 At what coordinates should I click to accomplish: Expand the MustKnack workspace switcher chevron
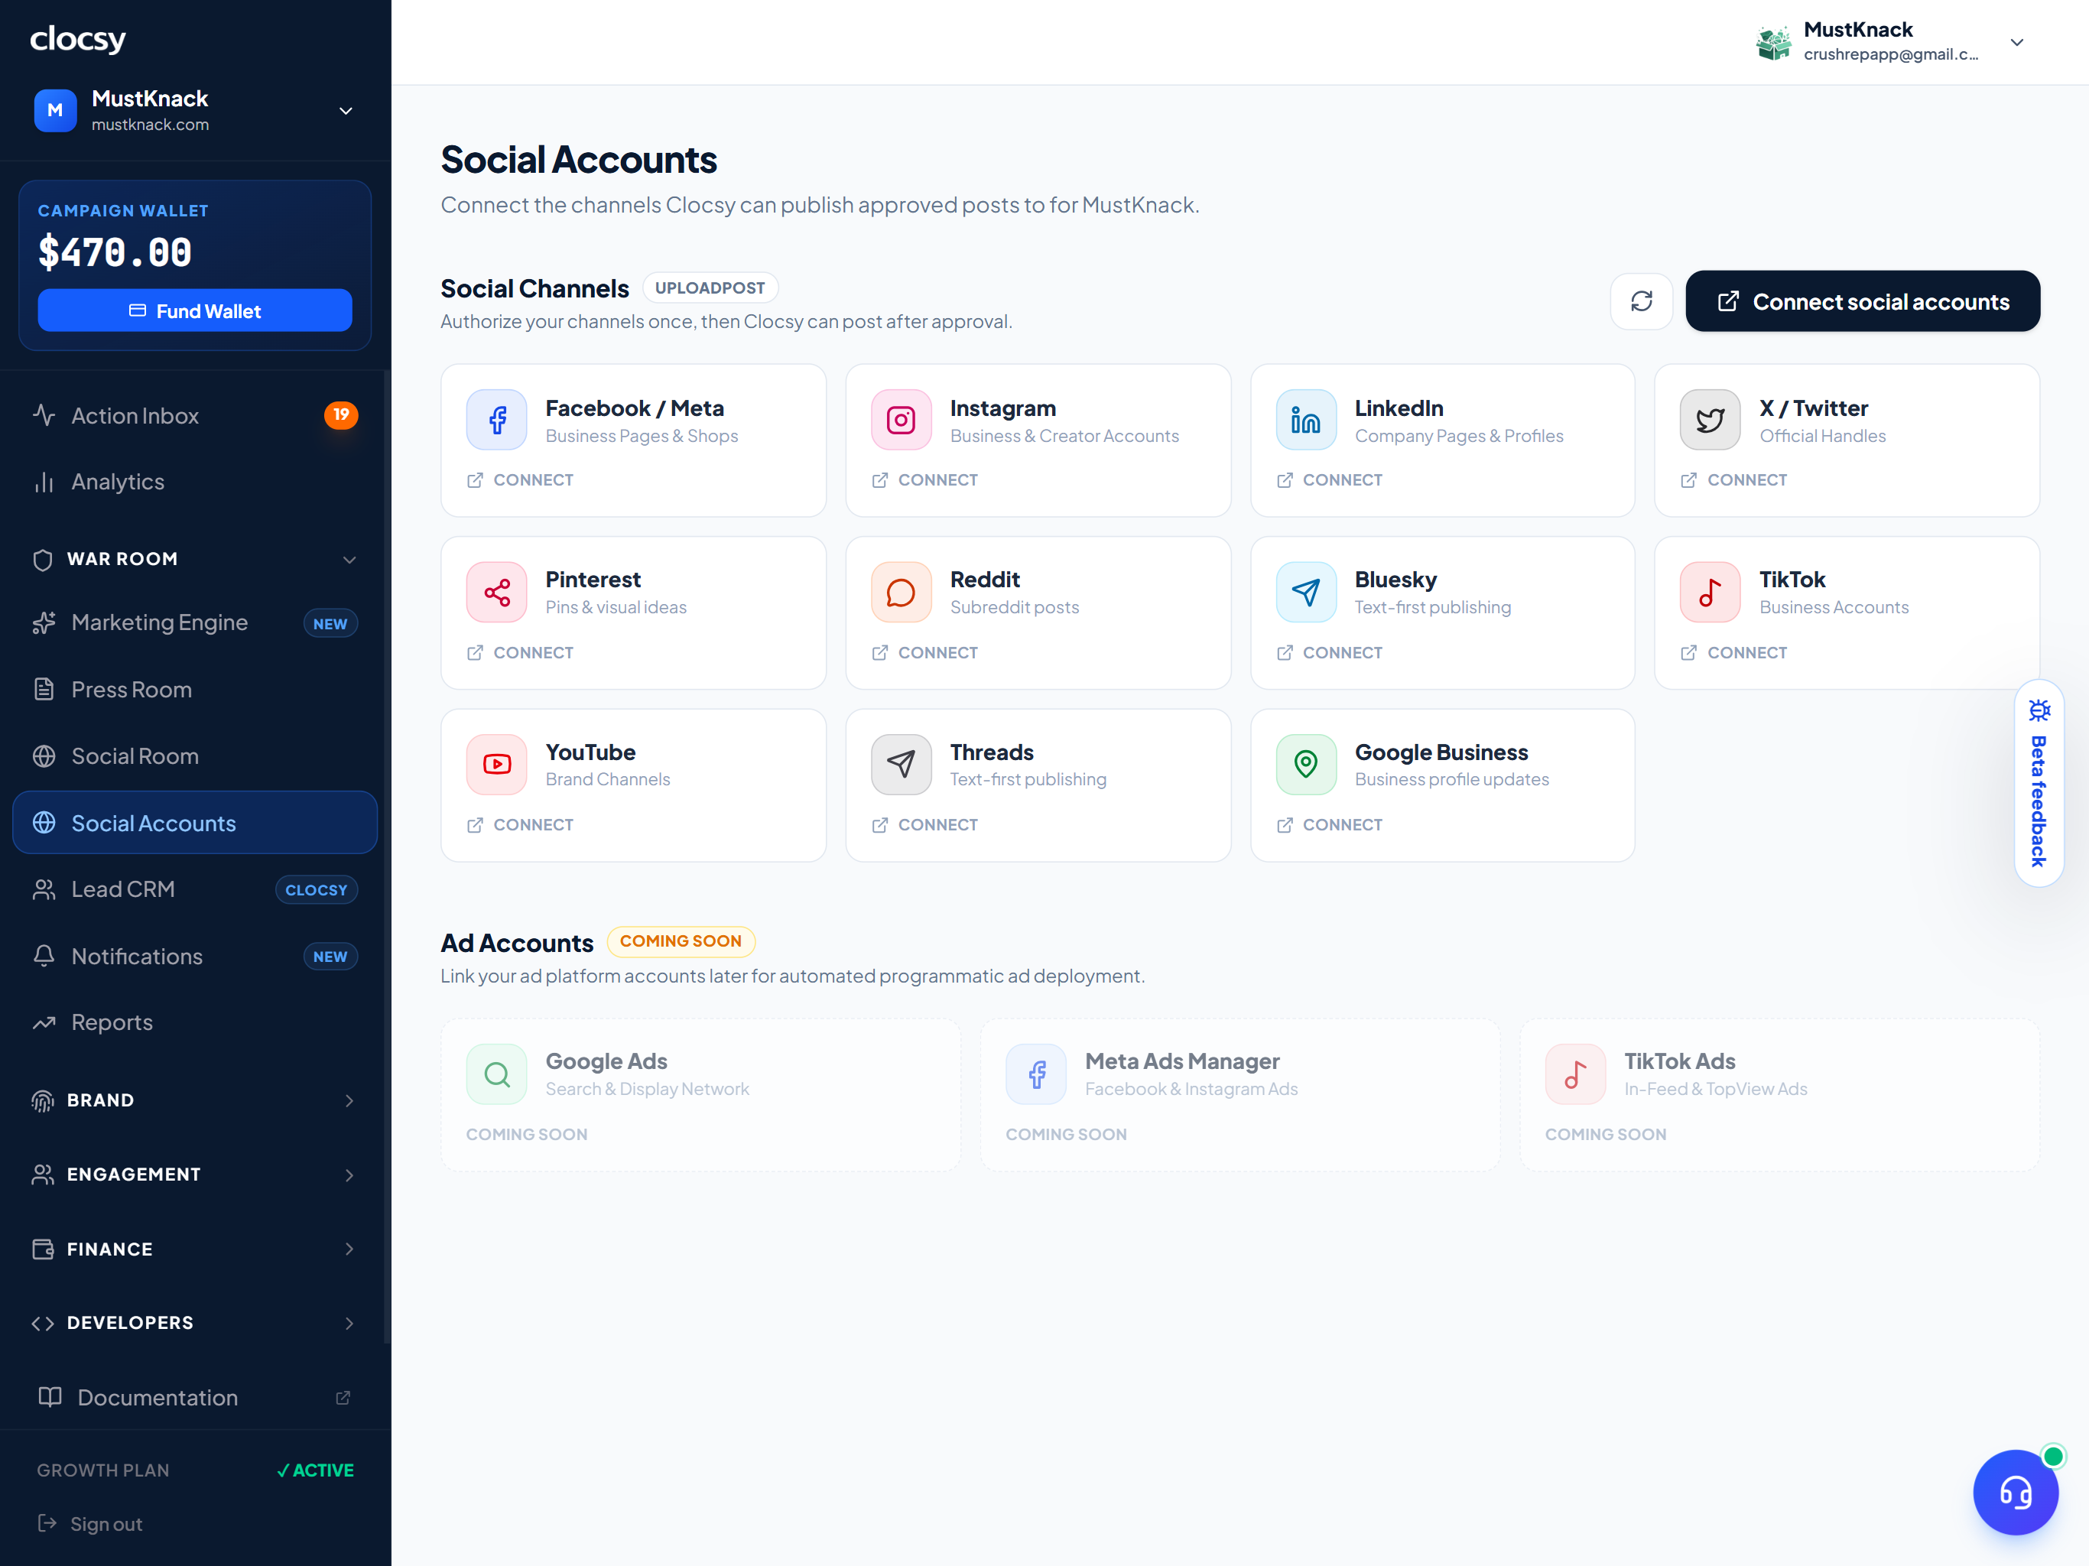pyautogui.click(x=346, y=112)
